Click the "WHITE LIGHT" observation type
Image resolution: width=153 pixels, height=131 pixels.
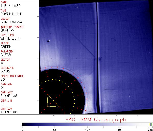click(x=11, y=38)
